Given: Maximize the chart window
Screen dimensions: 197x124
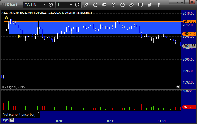Looking at the screenshot, I should (x=187, y=2).
